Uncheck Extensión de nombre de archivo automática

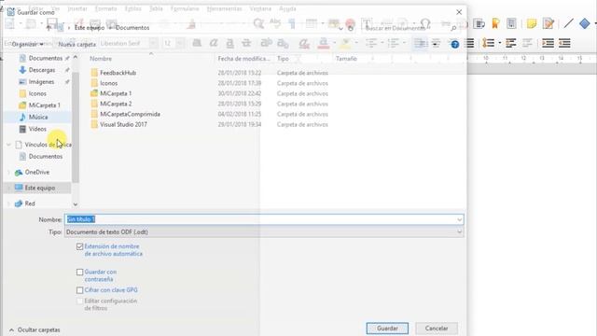coord(79,246)
